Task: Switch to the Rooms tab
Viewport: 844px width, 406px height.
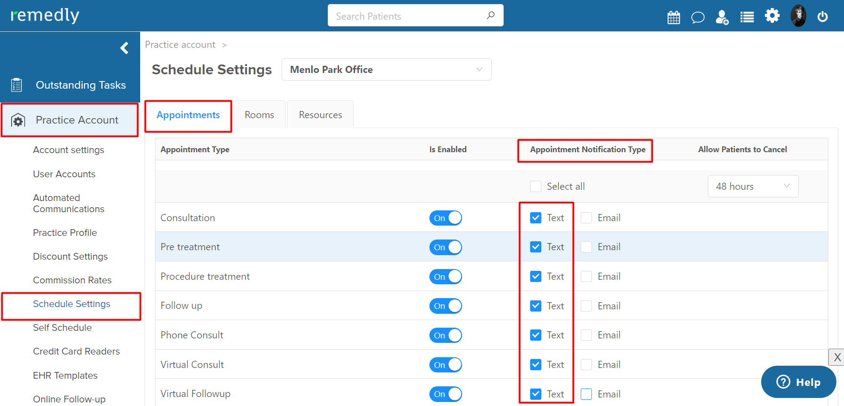Action: pos(259,115)
